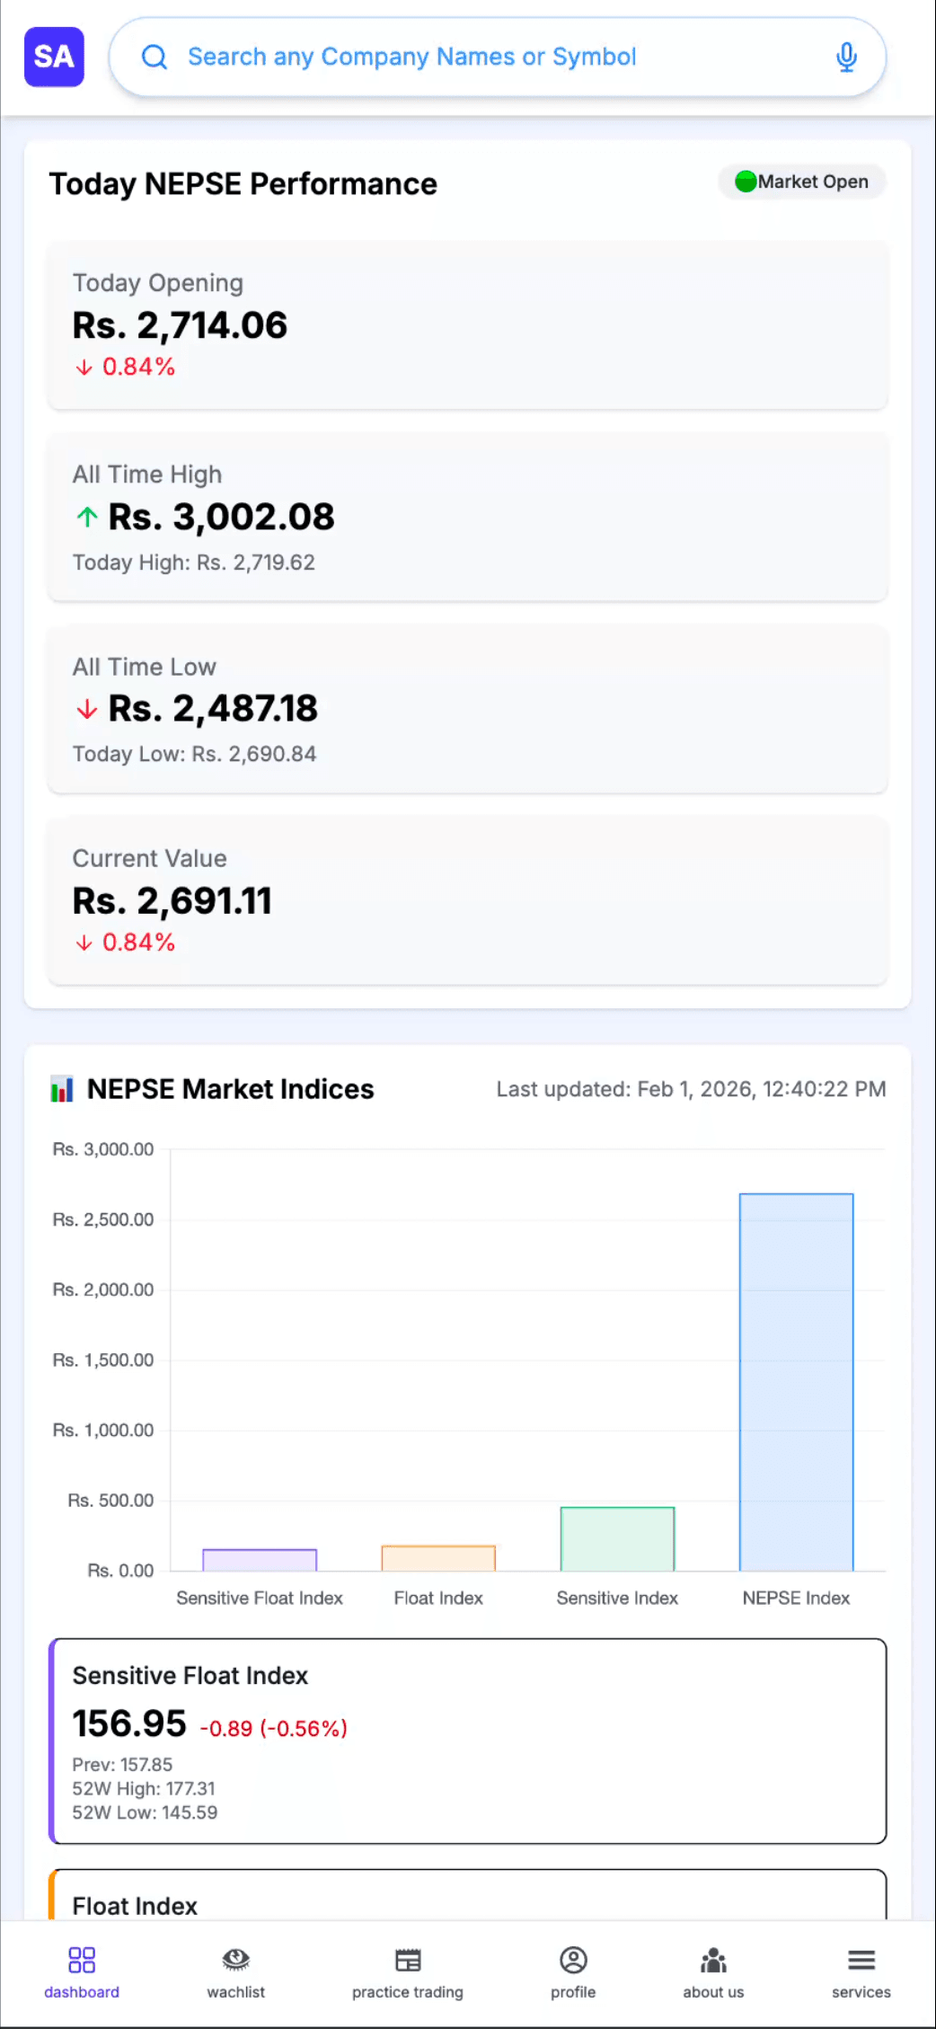Click the Float Index chart bar
The height and width of the screenshot is (2029, 936).
point(438,1558)
